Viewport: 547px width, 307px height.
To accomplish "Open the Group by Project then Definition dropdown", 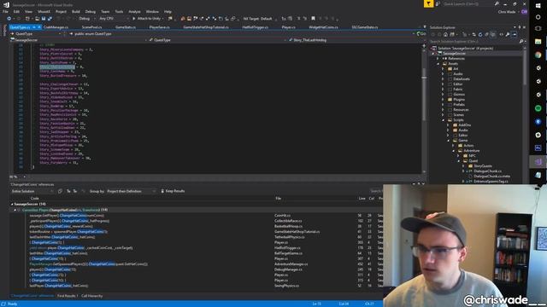I will [132, 191].
